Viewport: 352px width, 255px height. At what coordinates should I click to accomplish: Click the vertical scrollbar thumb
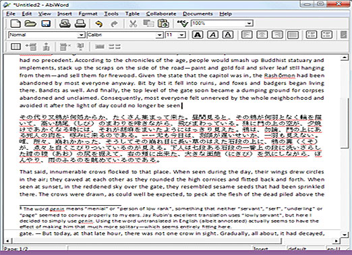coord(345,123)
